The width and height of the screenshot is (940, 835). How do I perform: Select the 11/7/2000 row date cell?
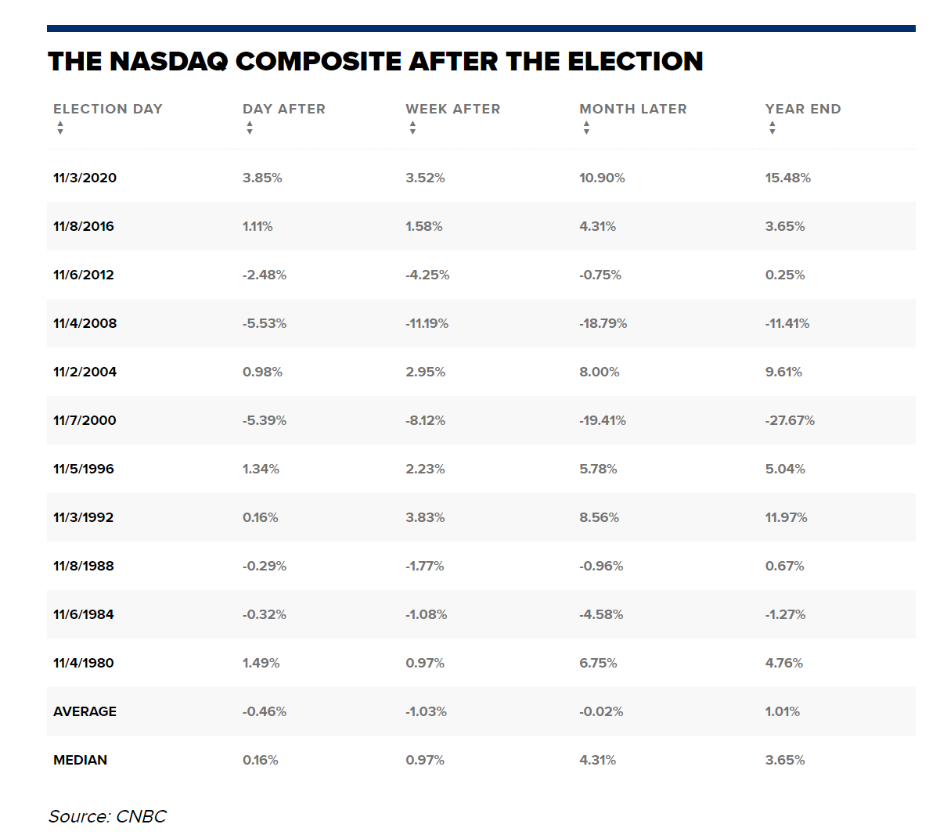[x=85, y=420]
